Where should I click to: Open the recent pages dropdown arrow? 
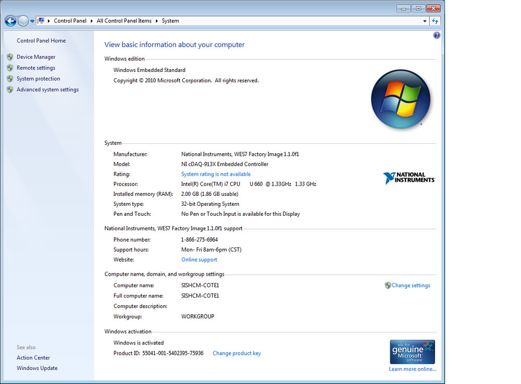32,21
